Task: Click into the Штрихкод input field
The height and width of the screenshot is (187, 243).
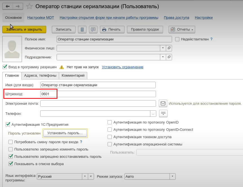Action: [x=98, y=94]
